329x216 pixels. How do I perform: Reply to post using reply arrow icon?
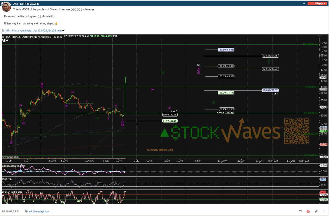300,211
